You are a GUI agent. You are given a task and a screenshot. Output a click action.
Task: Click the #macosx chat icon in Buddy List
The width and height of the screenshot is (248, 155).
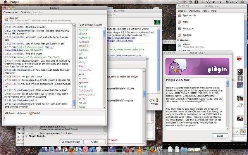[x=179, y=28]
